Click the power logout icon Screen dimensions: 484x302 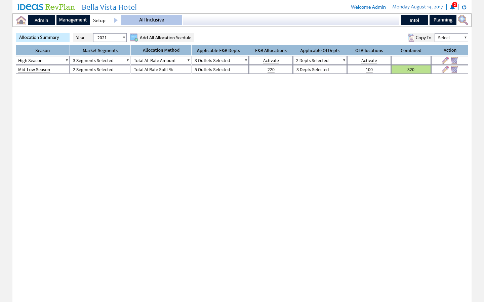tap(464, 7)
